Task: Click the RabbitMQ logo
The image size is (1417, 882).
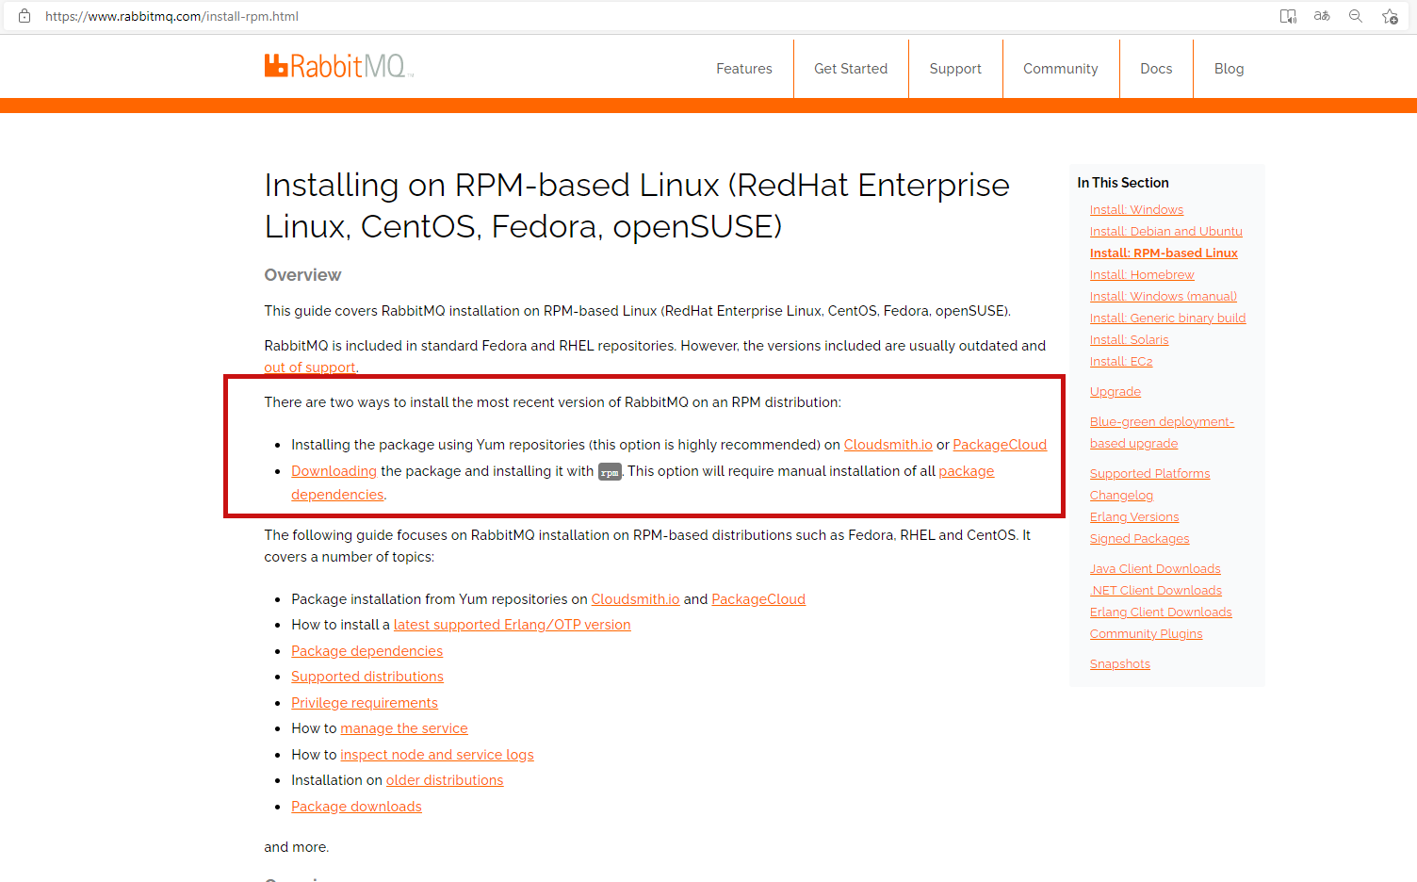Action: [x=339, y=66]
